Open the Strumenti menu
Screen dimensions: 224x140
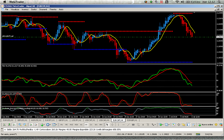(43, 9)
